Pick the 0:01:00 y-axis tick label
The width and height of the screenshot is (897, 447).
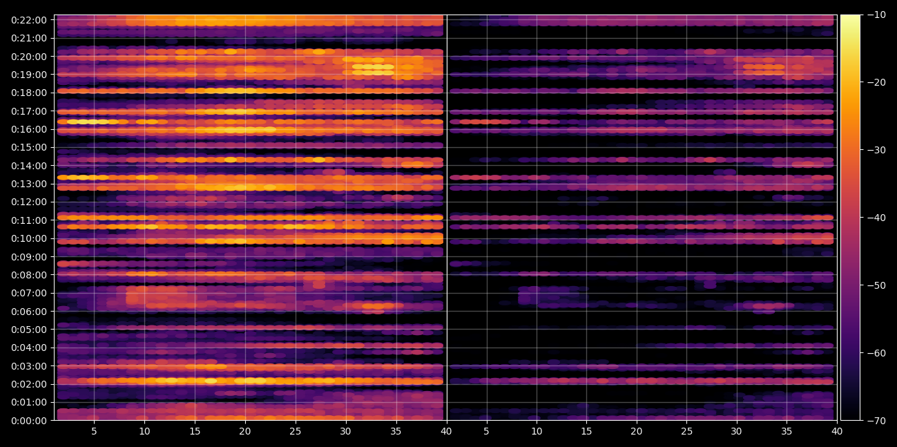(x=29, y=402)
